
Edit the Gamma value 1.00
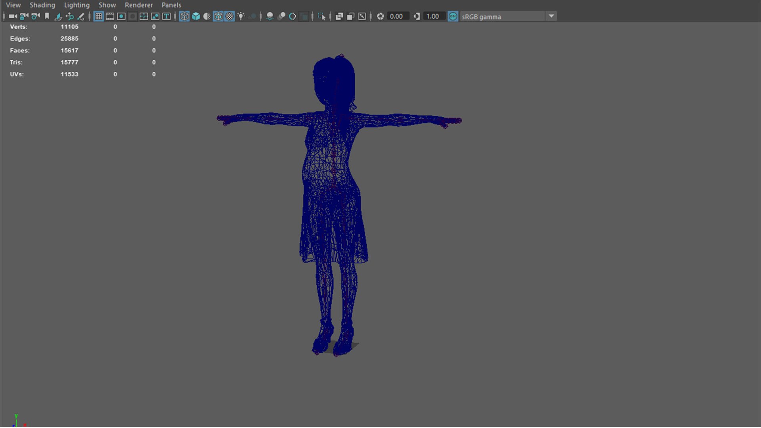(x=434, y=16)
